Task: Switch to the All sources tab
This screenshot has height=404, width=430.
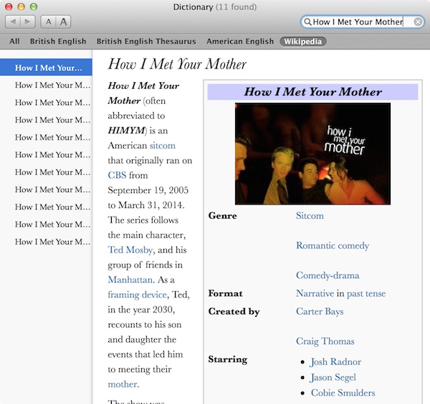Action: coord(14,41)
